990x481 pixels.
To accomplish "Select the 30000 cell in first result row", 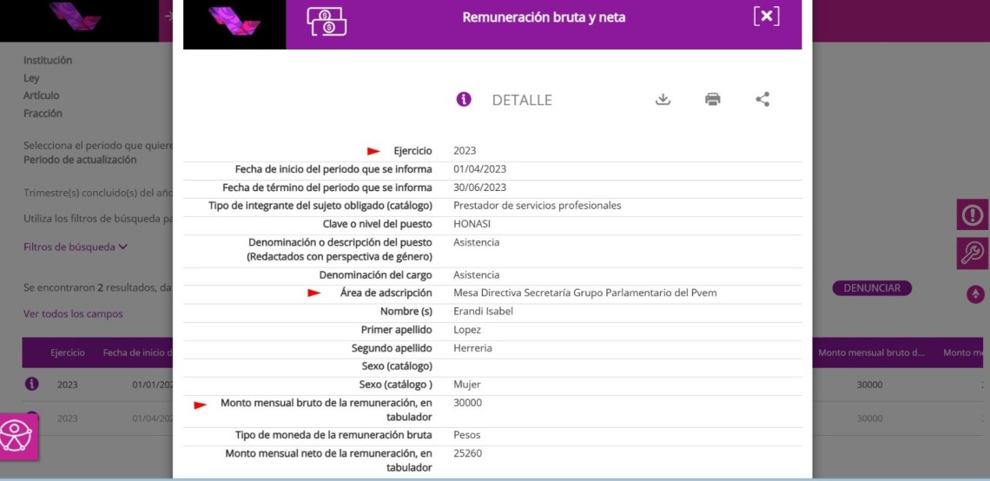I will click(x=869, y=385).
